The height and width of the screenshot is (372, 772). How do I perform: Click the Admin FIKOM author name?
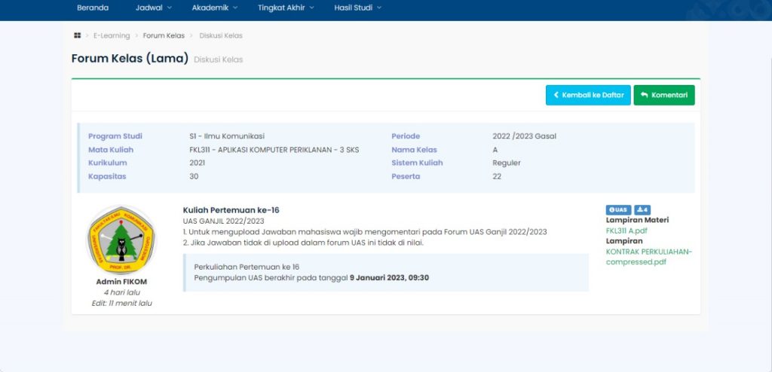coord(121,282)
